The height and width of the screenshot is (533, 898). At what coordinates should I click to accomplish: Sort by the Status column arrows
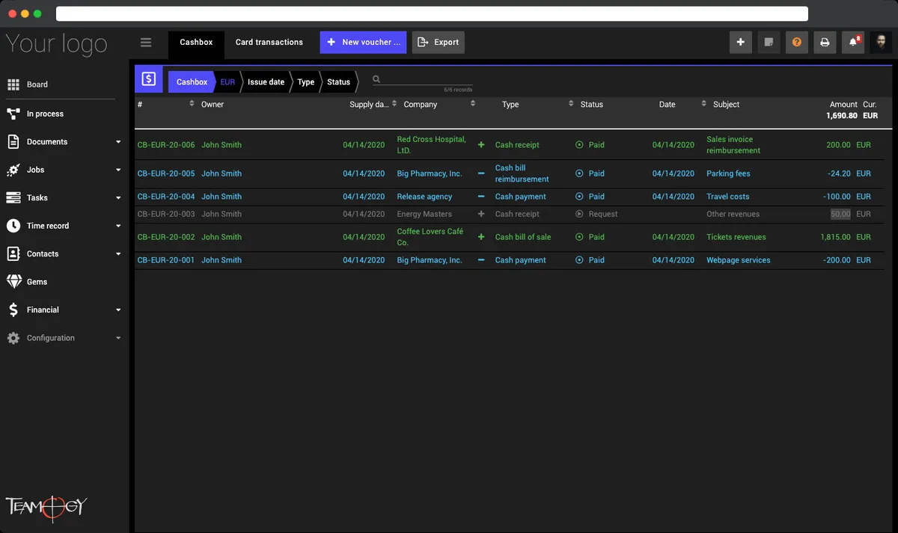(571, 104)
